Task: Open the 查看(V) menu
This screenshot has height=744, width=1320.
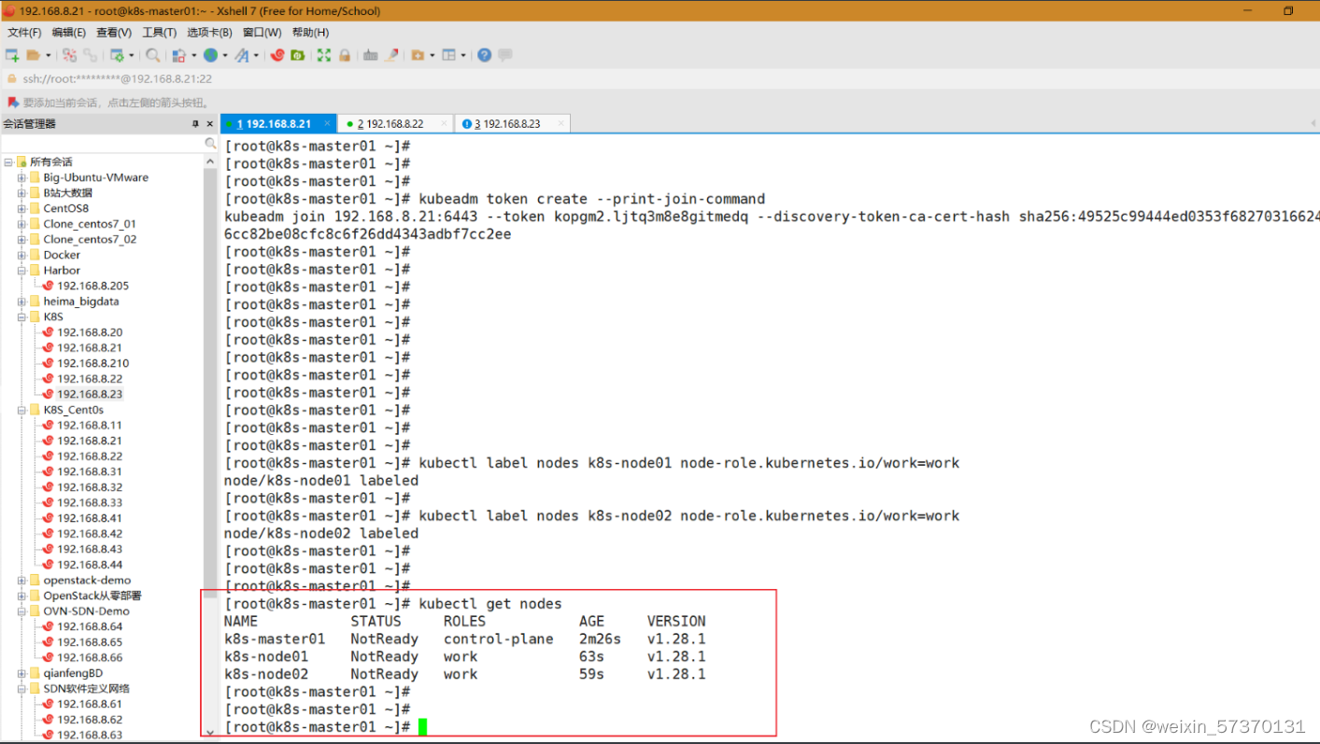Action: [114, 33]
